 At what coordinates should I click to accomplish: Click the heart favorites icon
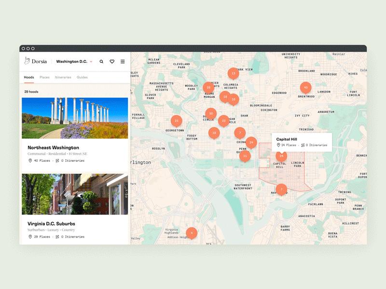point(112,62)
